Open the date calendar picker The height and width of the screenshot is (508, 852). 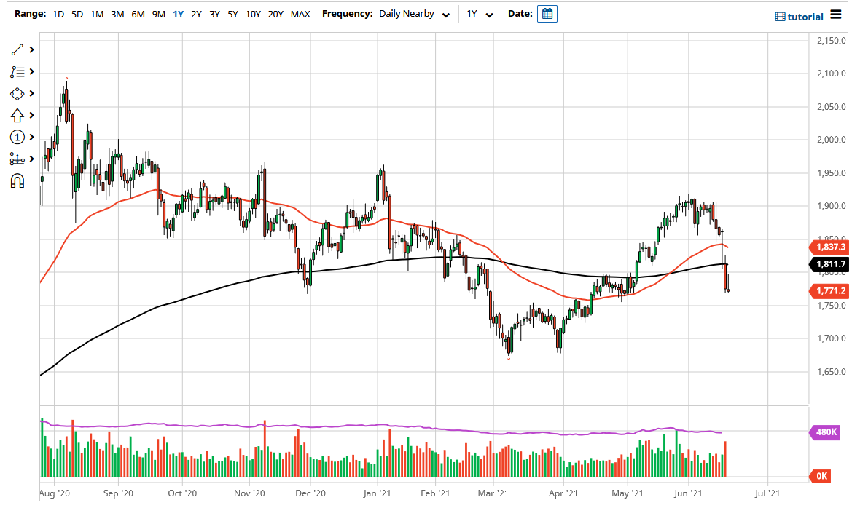coord(547,14)
